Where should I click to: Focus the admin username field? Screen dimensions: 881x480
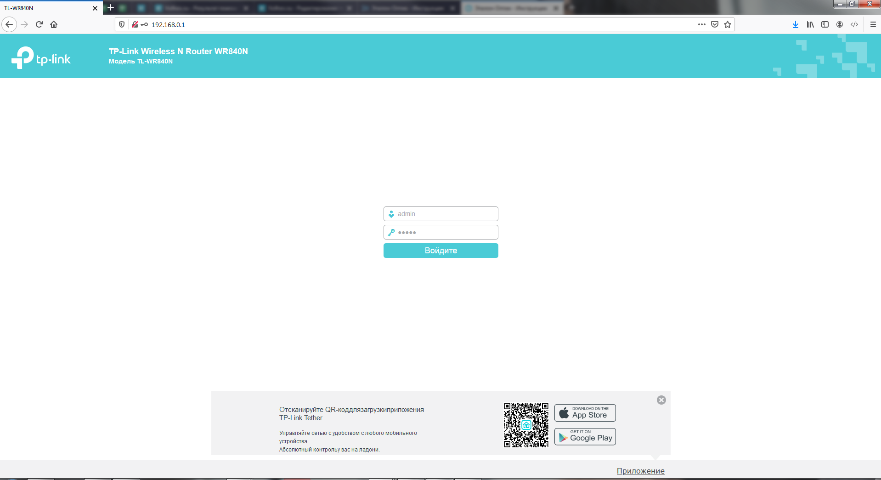pyautogui.click(x=441, y=214)
